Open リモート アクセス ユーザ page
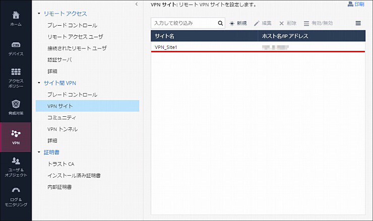This screenshot has height=221, width=373. click(76, 37)
